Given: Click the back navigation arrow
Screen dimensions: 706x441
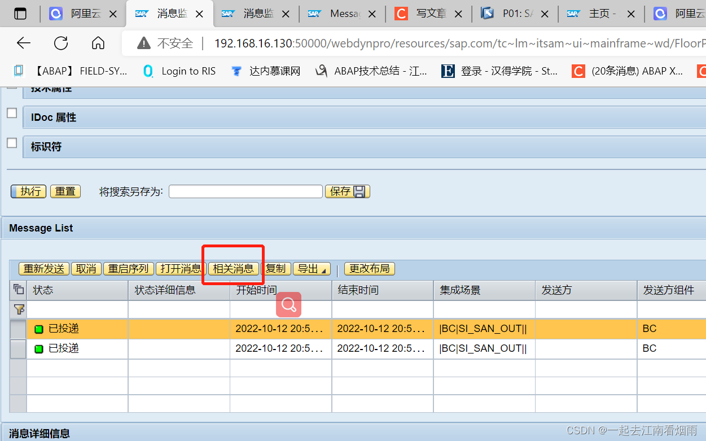Looking at the screenshot, I should click(x=23, y=42).
